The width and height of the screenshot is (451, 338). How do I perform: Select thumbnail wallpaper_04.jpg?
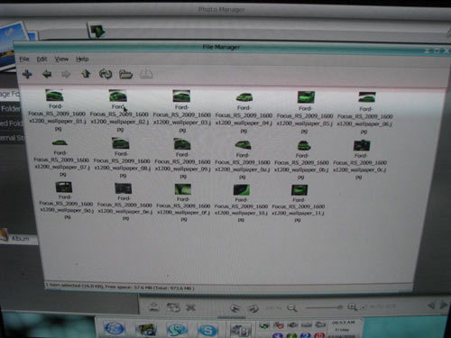coord(244,97)
